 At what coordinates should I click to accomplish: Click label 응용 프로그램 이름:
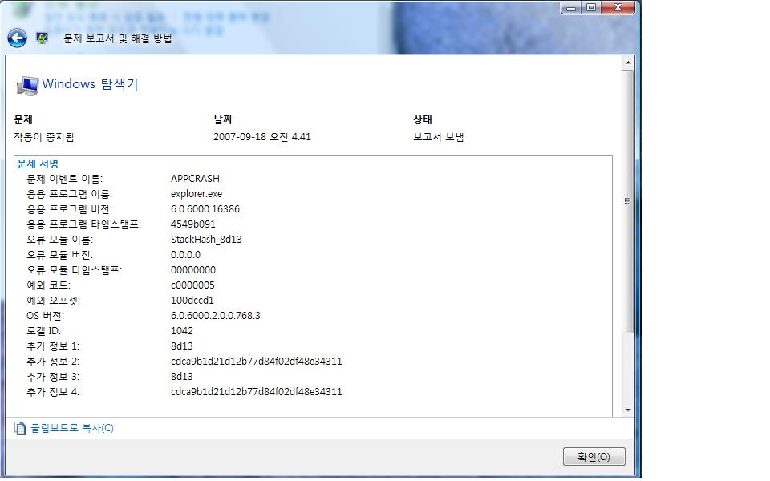click(x=69, y=194)
